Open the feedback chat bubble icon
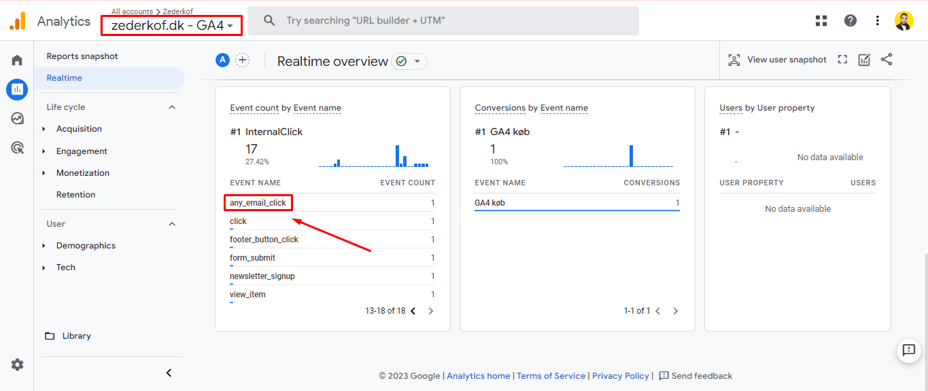The image size is (928, 391). click(909, 350)
